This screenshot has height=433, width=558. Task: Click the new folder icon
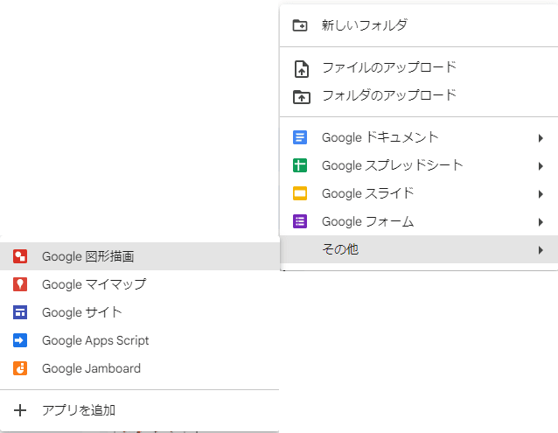pyautogui.click(x=300, y=25)
